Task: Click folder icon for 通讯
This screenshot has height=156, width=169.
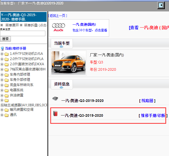Action: (x=6, y=115)
